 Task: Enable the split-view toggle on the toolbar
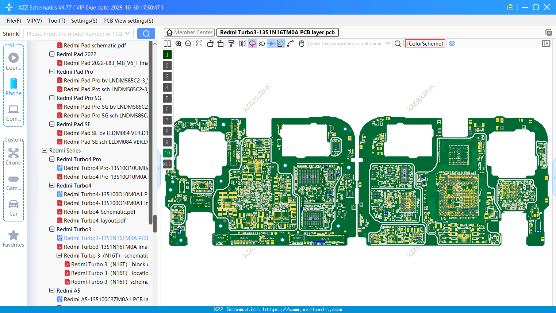pos(167,43)
